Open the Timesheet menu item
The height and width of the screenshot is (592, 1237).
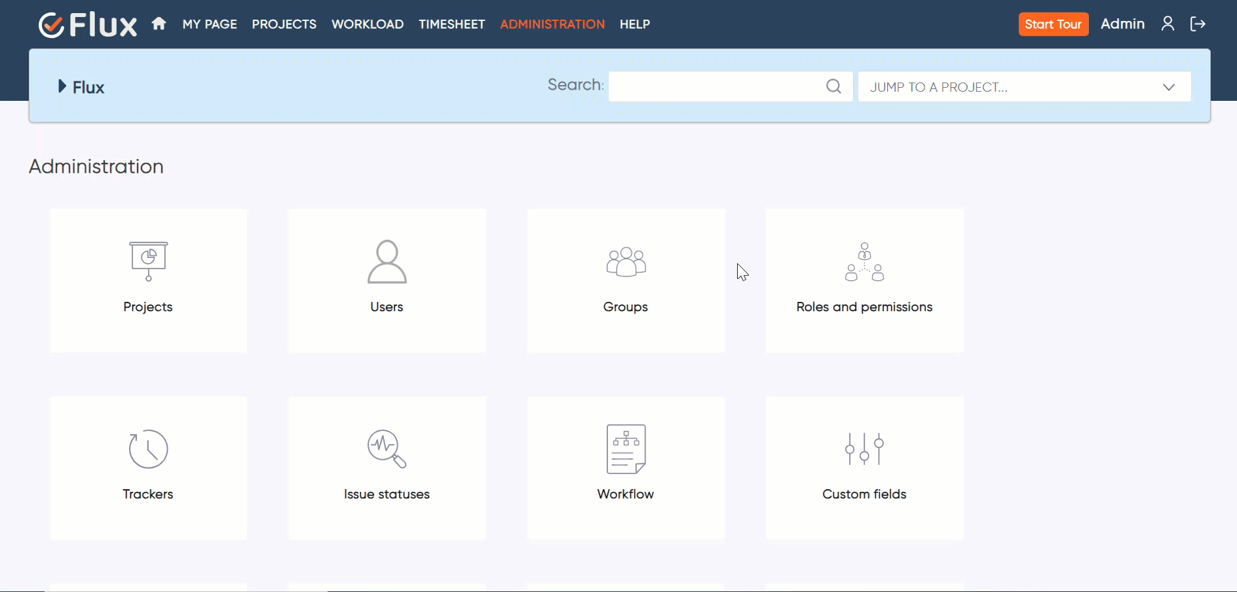(x=451, y=24)
